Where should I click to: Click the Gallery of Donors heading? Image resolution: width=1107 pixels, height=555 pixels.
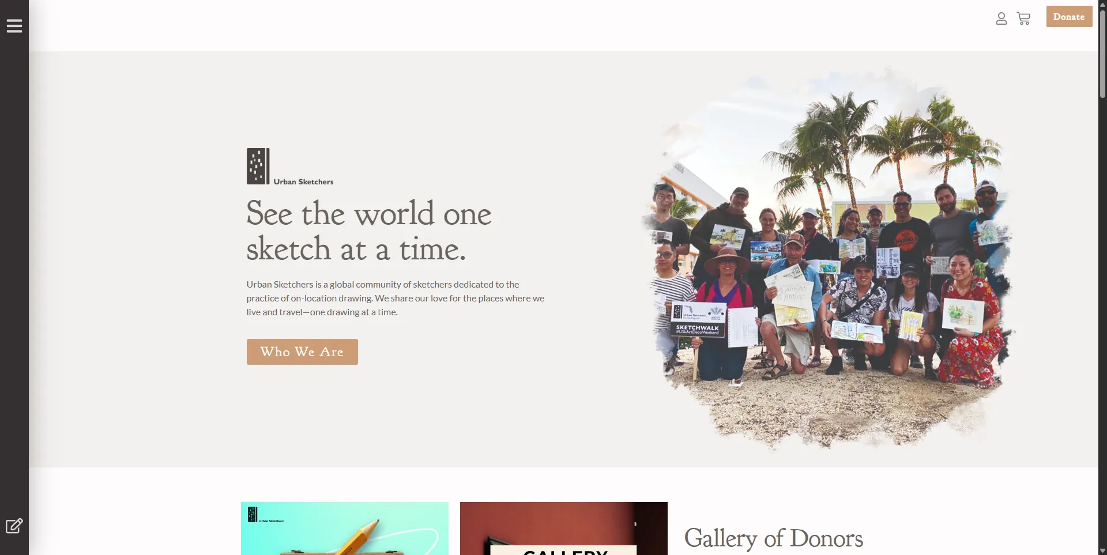coord(773,539)
